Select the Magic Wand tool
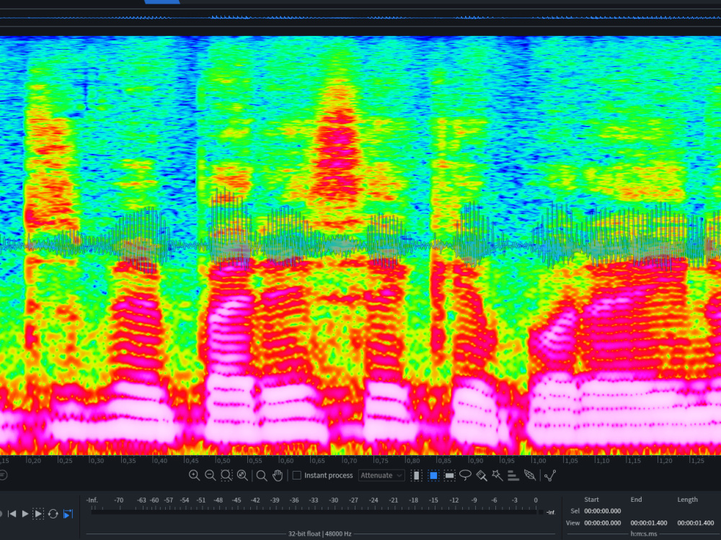Viewport: 721px width, 540px height. coord(497,476)
